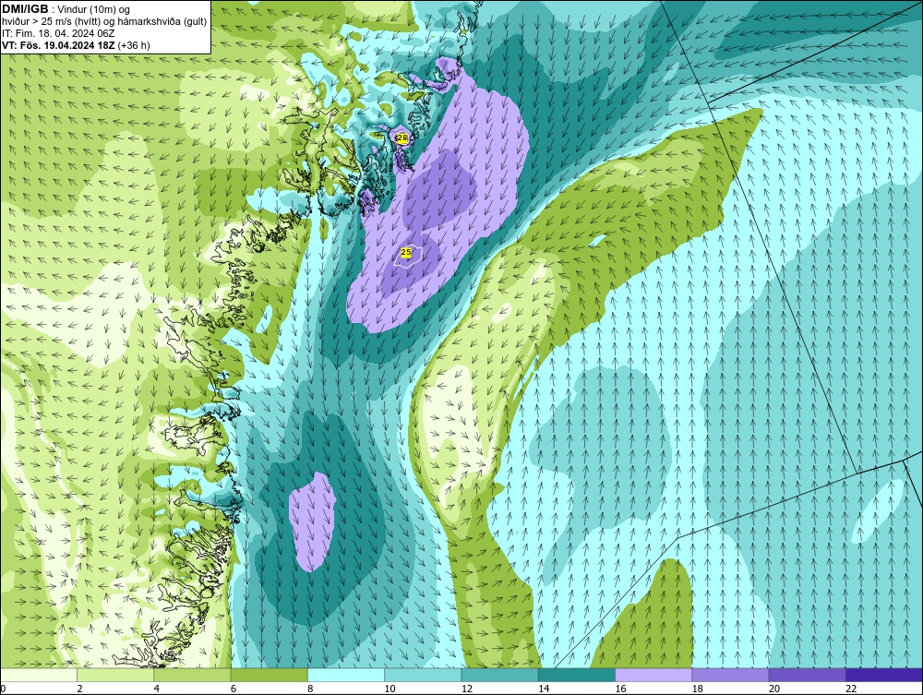Viewport: 923px width, 695px height.
Task: Select the 6–8 m/s olive green legend swatch
Action: pos(269,675)
